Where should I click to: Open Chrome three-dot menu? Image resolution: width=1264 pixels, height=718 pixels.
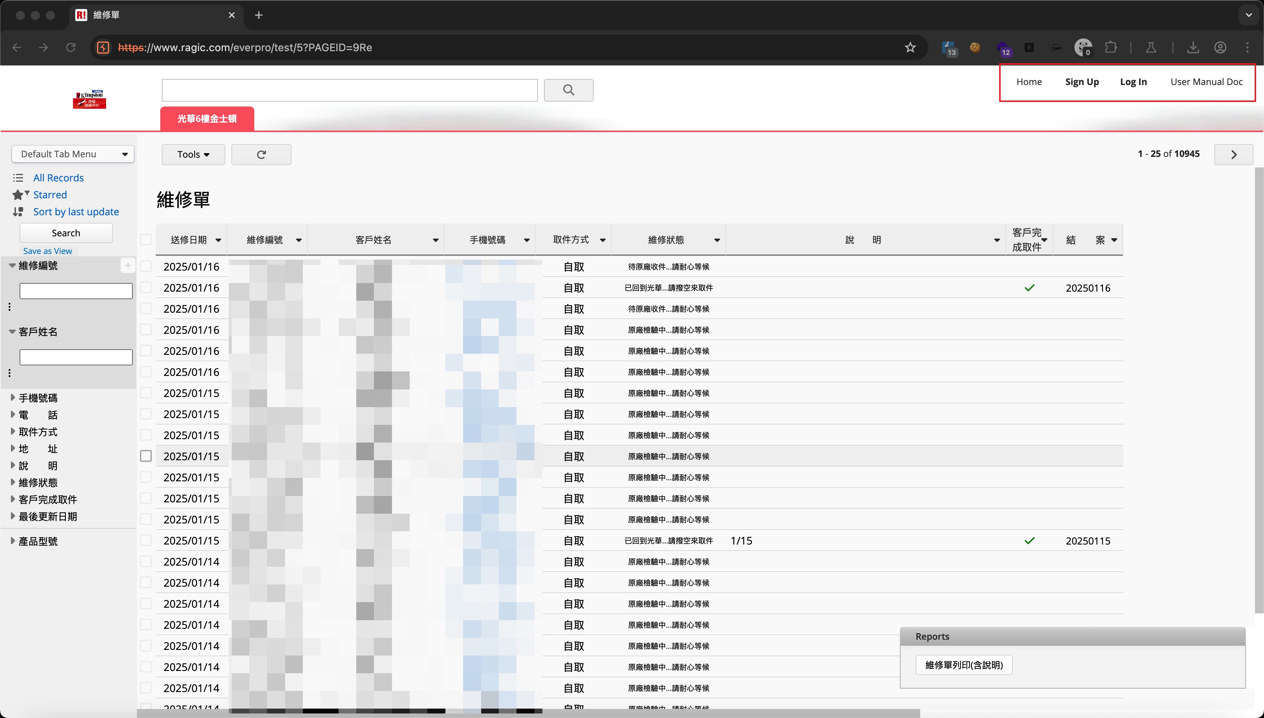[x=1248, y=47]
